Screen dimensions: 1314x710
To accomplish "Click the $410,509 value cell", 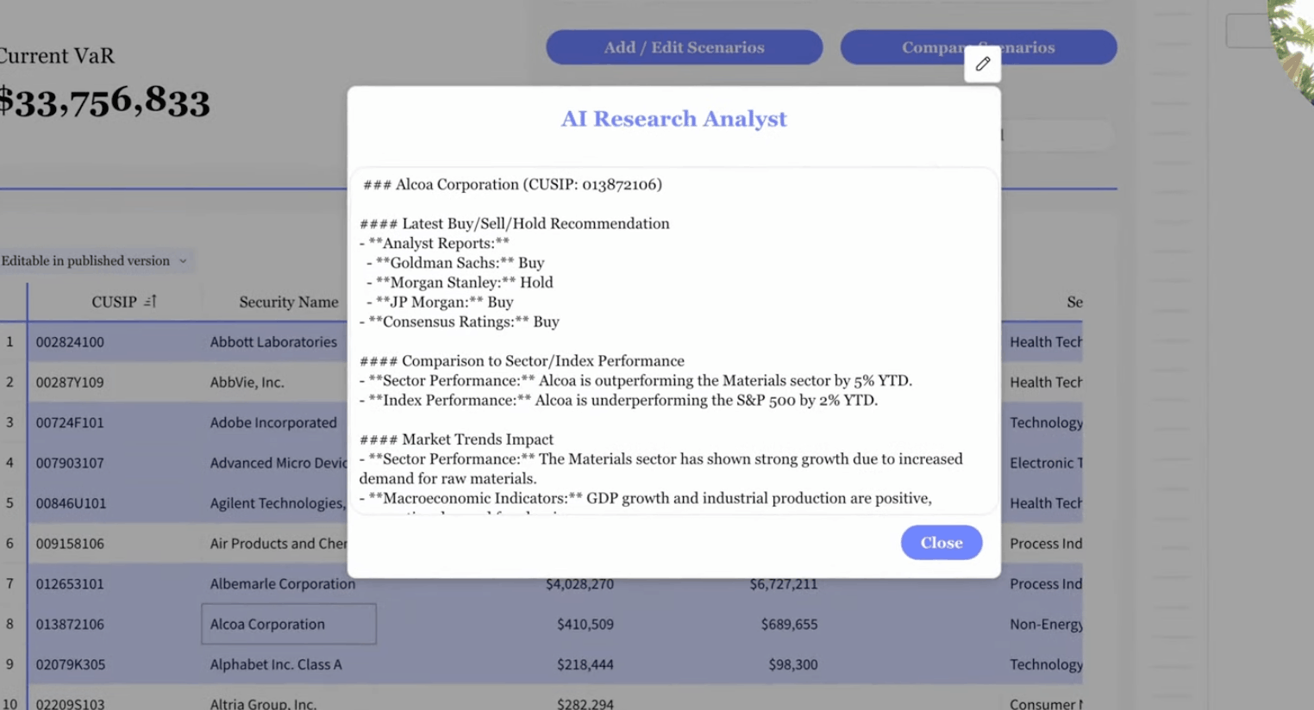I will [x=585, y=624].
